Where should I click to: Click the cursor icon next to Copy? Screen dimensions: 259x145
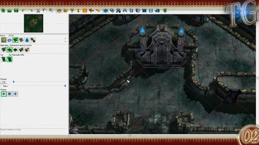click(51, 11)
